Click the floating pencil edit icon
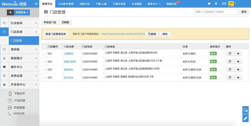The height and width of the screenshot is (126, 251). [x=245, y=118]
